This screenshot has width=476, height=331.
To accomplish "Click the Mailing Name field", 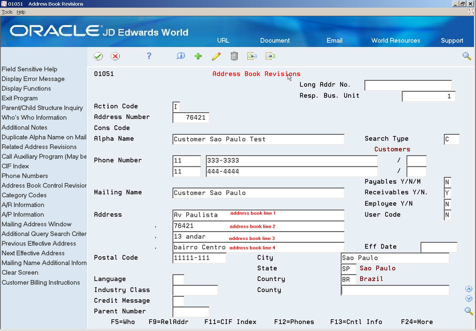I will coord(258,193).
